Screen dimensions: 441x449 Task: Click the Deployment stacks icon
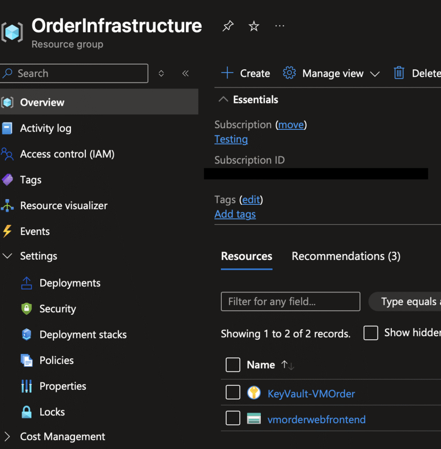[27, 335]
